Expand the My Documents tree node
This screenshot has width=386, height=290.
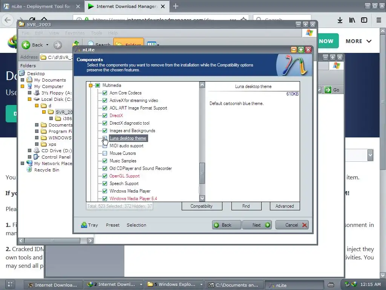[x=22, y=80]
